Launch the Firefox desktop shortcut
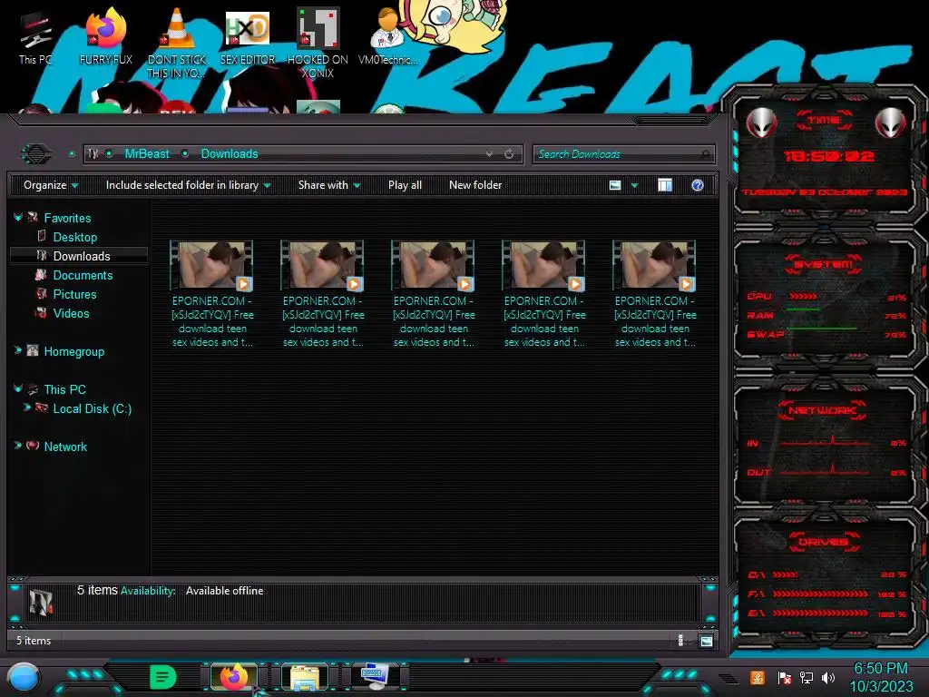This screenshot has height=697, width=929. pos(105,36)
